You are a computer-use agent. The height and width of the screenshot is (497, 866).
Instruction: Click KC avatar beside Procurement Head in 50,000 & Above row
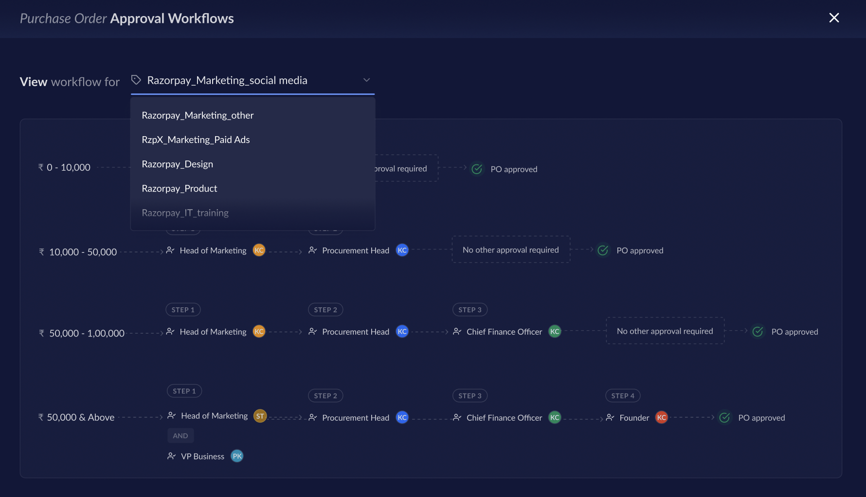click(402, 417)
